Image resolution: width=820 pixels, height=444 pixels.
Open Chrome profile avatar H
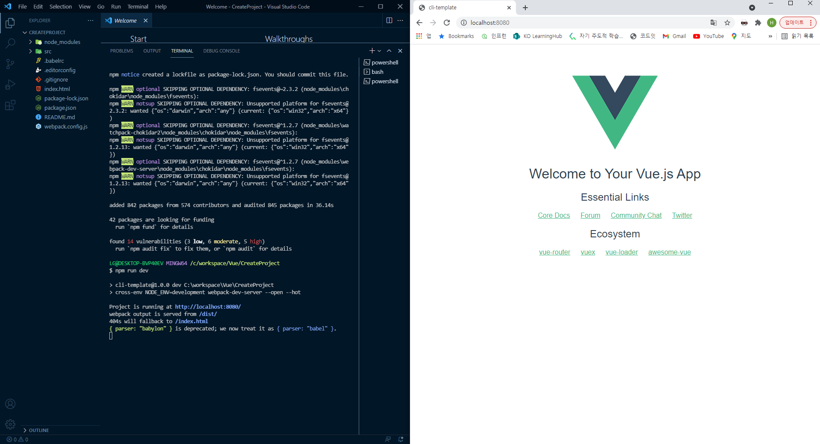click(x=771, y=23)
